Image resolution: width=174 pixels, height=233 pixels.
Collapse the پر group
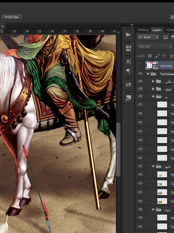pos(153,97)
